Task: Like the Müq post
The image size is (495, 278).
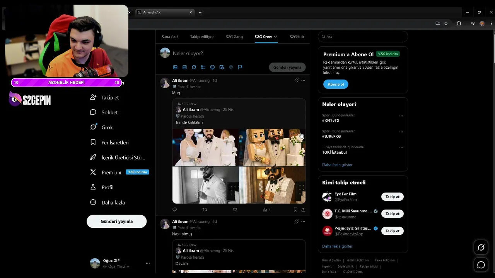Action: (x=235, y=210)
